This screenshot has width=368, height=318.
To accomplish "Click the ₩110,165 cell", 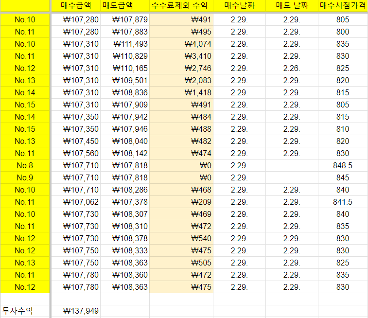I will pyautogui.click(x=125, y=68).
